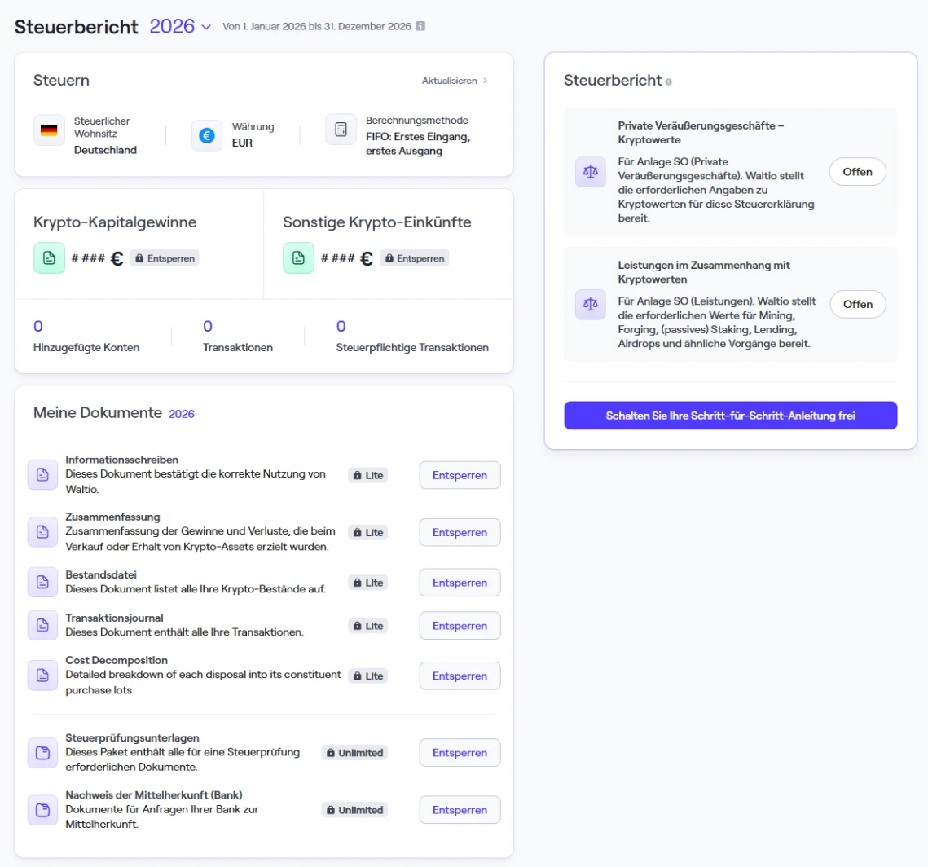
Task: Click the Steuerprüfungsunterlagen folder icon
Action: [x=42, y=753]
